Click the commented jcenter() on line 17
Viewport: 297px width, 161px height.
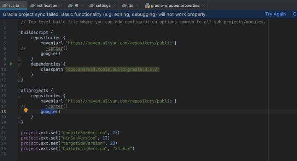coord(57,106)
